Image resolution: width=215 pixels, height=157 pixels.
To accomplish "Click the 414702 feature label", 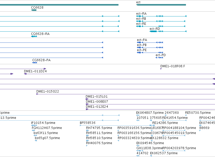I will [142, 153].
